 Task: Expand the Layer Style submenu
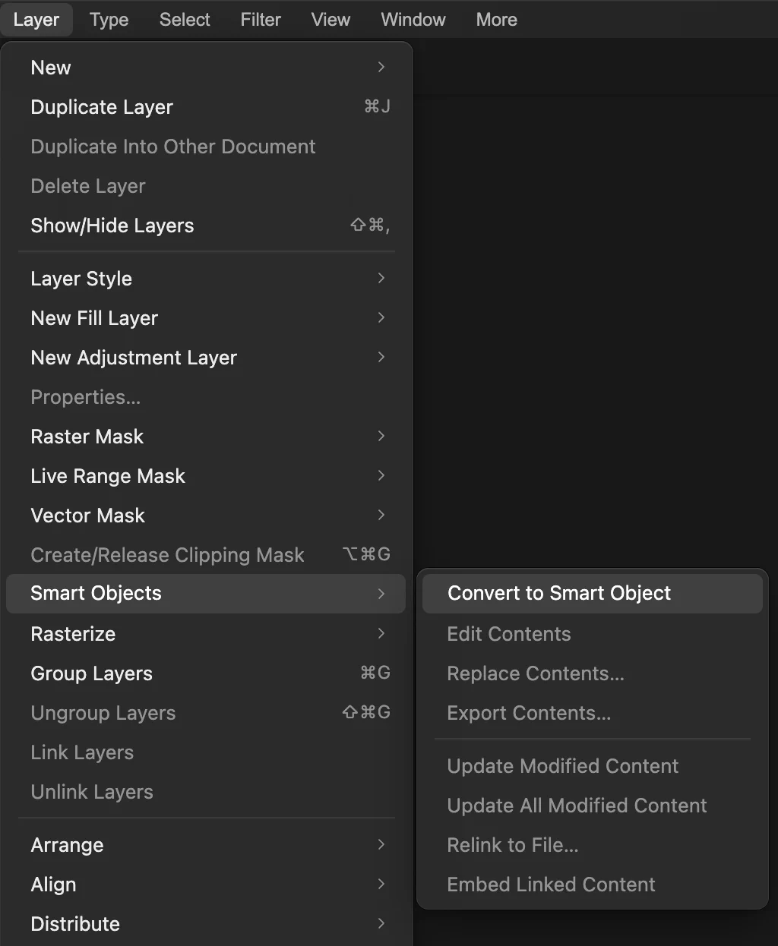(x=206, y=279)
